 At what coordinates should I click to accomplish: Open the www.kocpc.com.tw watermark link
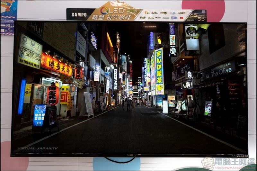click(235, 168)
